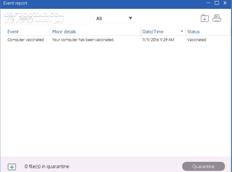The height and width of the screenshot is (172, 232).
Task: Click the '0 file(s) in quarantine' label
Action: [x=47, y=166]
